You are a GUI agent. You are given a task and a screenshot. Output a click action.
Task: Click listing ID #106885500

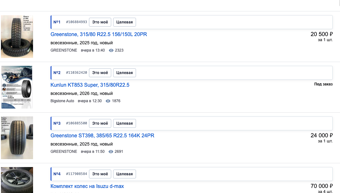(x=76, y=123)
